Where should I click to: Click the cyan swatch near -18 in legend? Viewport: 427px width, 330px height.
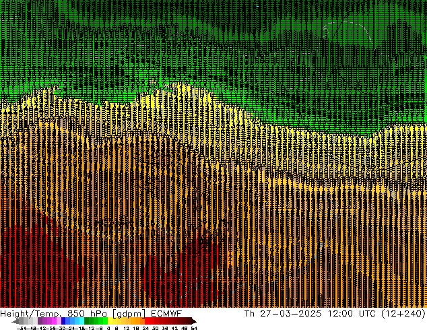(82, 321)
